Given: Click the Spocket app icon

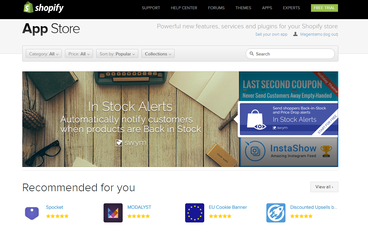Looking at the screenshot, I should 32,213.
